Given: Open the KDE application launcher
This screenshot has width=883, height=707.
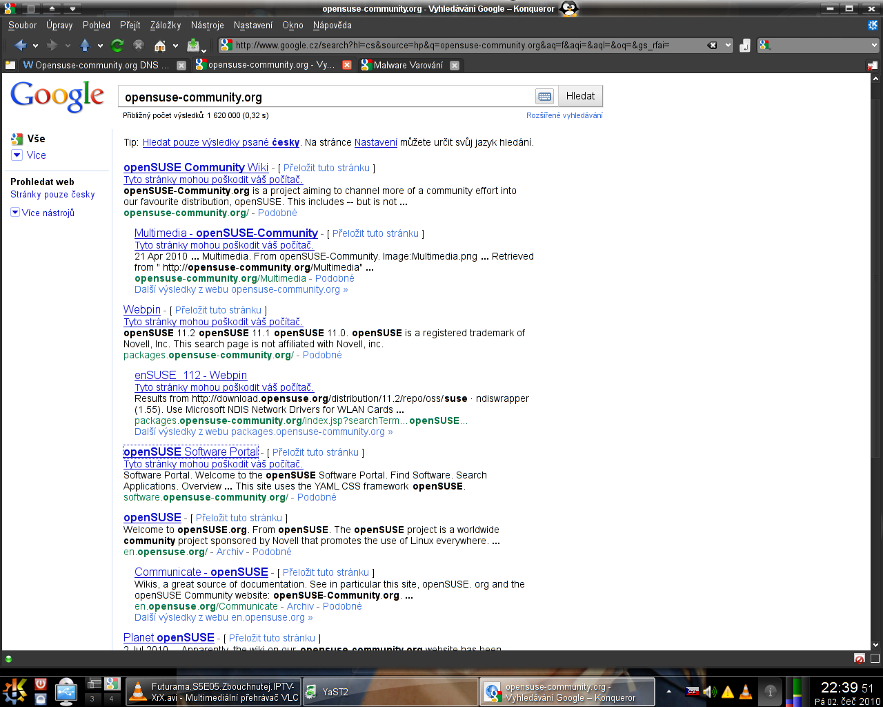Looking at the screenshot, I should click(x=14, y=691).
